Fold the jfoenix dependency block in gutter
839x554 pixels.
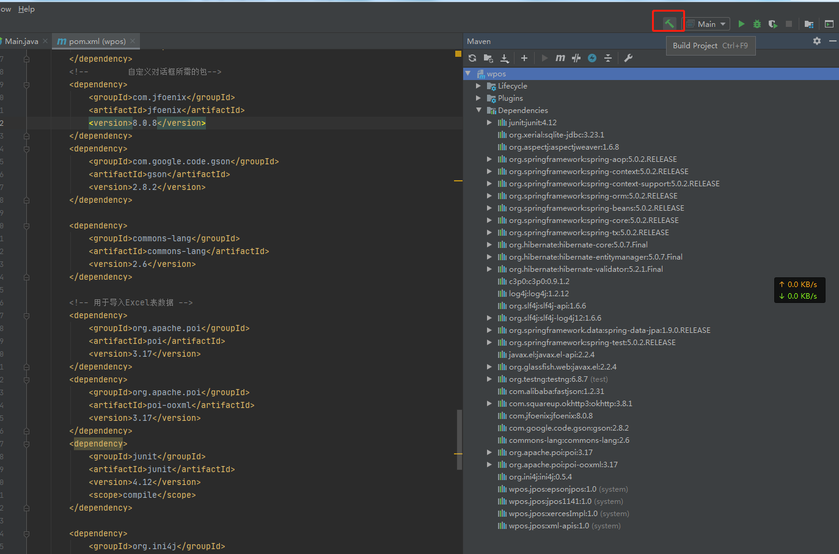point(26,85)
